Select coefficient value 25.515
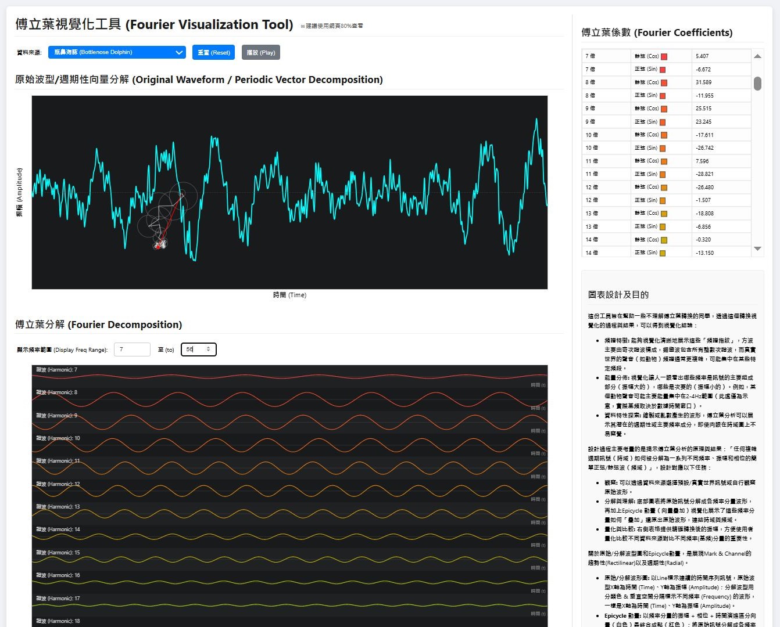This screenshot has height=627, width=780. pos(703,109)
